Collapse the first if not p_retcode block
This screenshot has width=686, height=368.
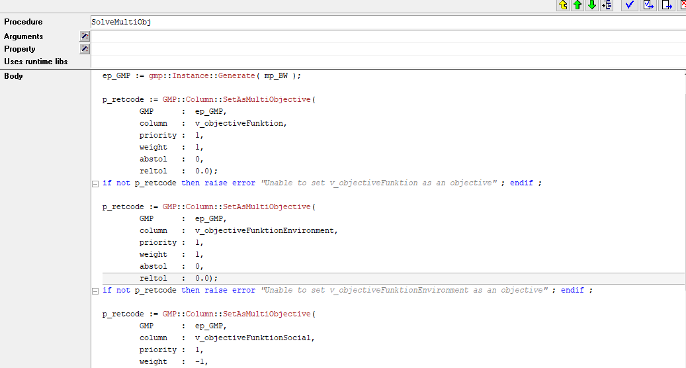(95, 184)
